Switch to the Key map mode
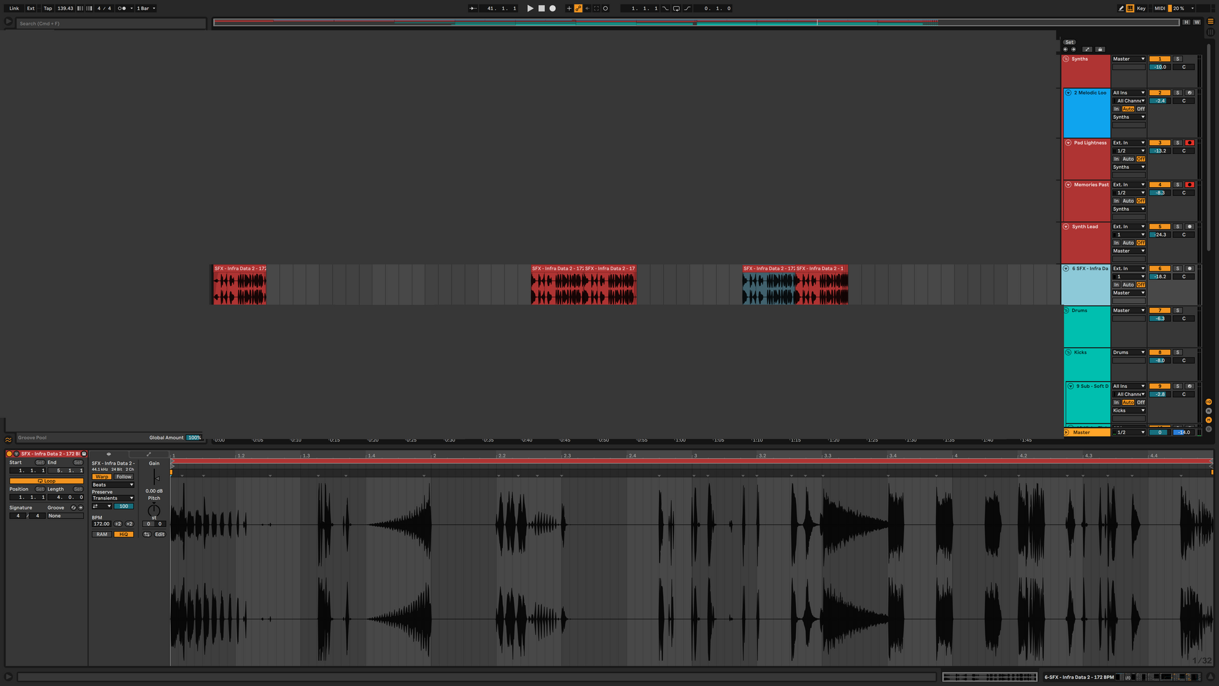Viewport: 1219px width, 686px height. pos(1141,9)
